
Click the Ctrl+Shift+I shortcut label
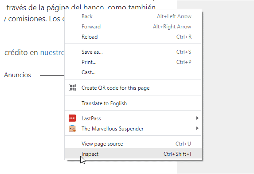click(x=177, y=154)
